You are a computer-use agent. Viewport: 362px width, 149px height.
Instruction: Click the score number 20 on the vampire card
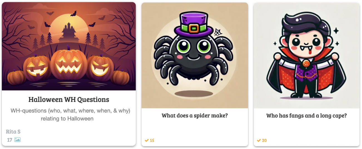(x=264, y=140)
